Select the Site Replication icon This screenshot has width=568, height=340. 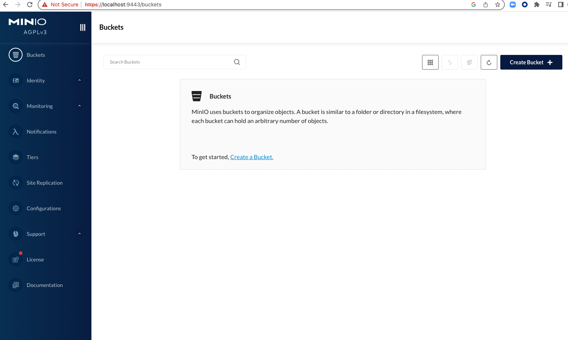pyautogui.click(x=16, y=183)
